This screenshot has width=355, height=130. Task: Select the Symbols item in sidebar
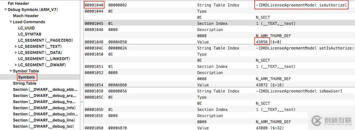click(27, 77)
